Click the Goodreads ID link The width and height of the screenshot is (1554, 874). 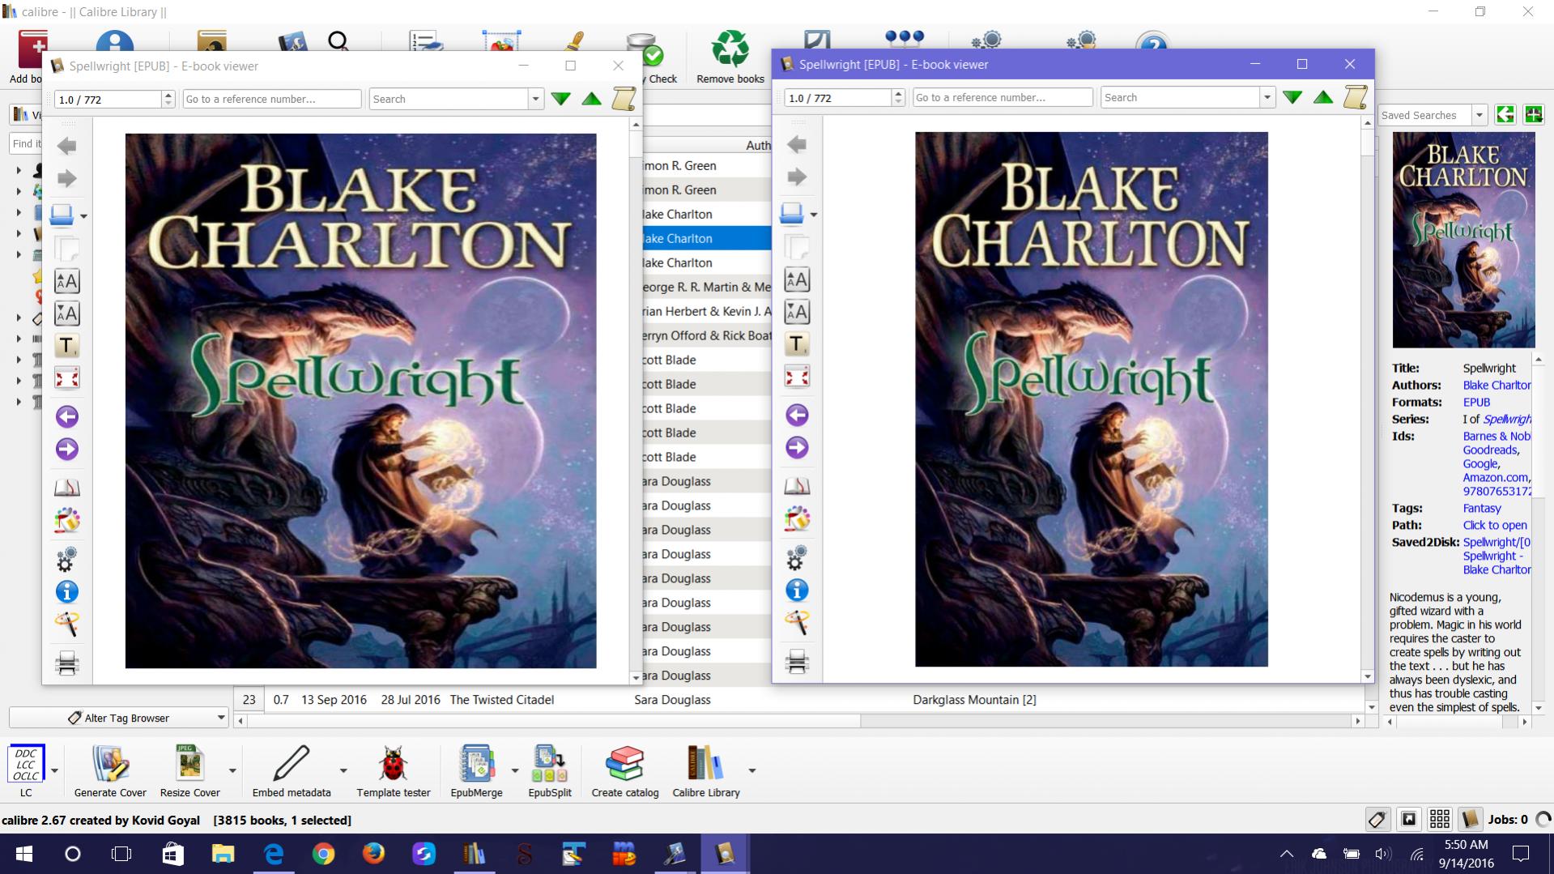pyautogui.click(x=1490, y=450)
